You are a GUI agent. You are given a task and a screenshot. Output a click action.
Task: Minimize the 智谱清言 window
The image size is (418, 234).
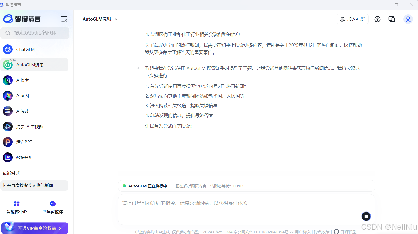pyautogui.click(x=381, y=5)
